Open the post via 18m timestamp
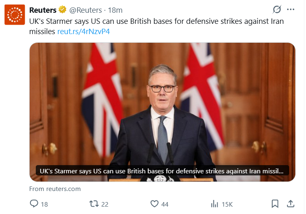306x214 pixels. pos(115,10)
